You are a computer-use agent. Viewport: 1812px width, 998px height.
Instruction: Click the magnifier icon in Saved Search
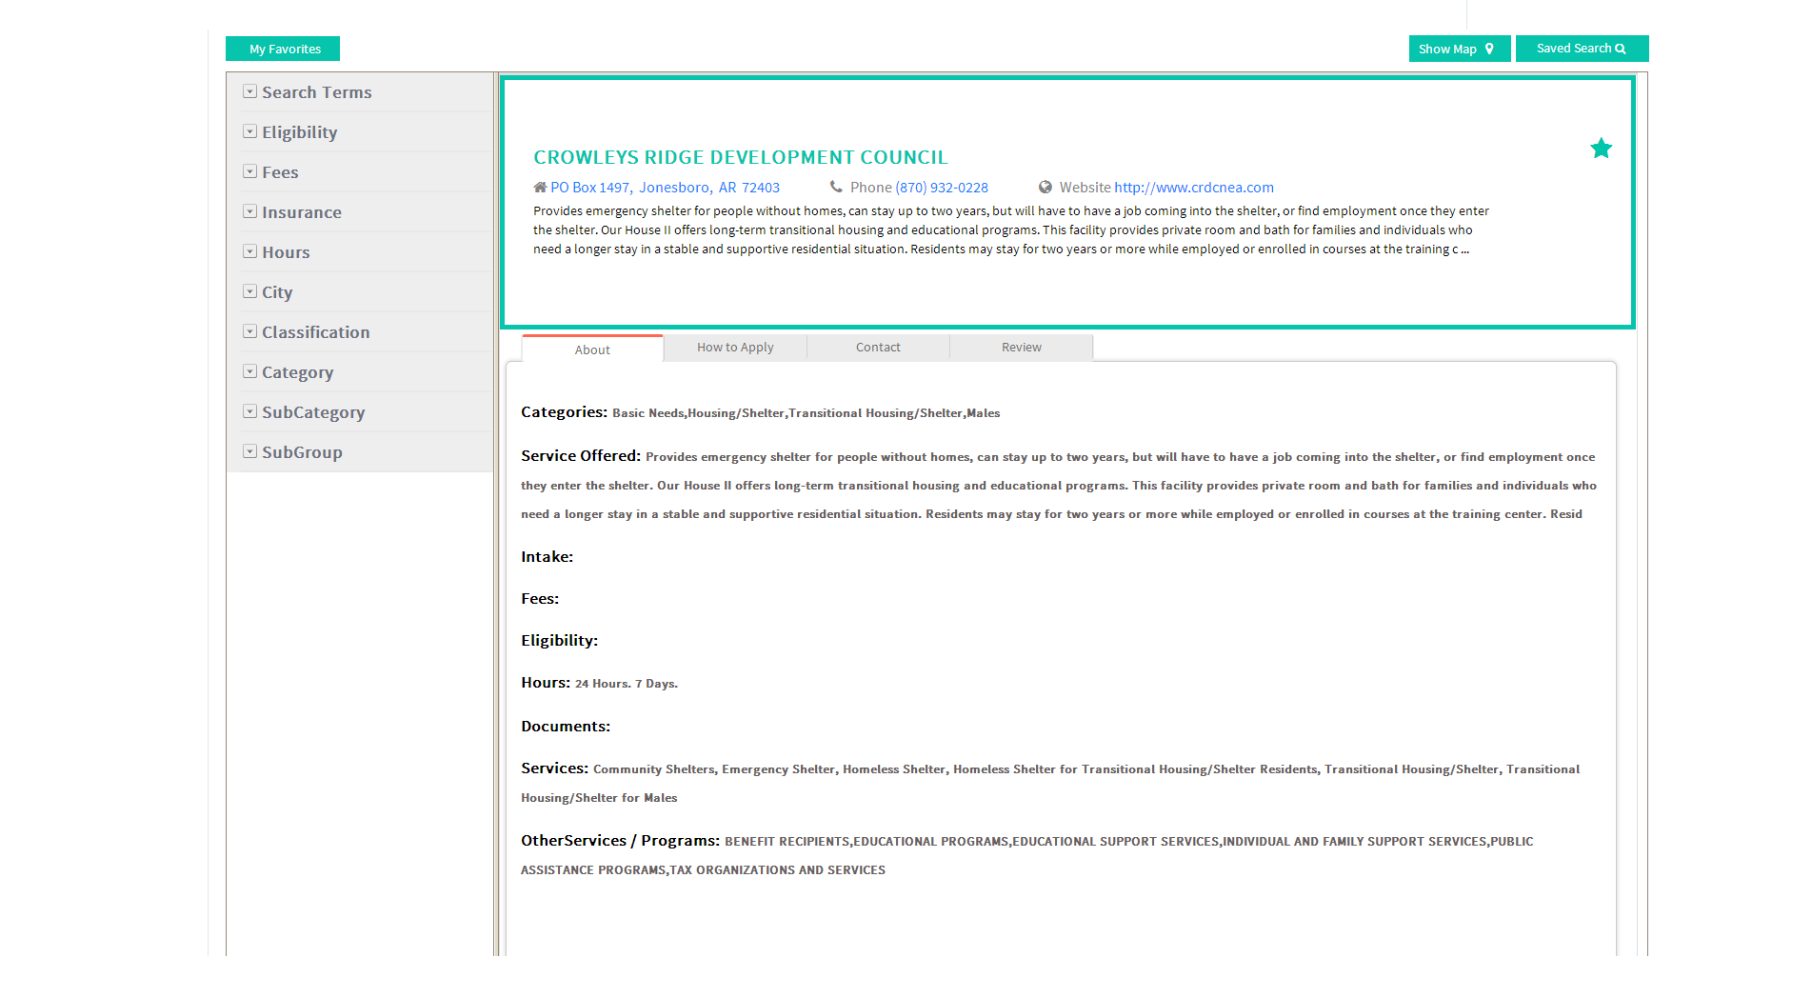click(1621, 49)
